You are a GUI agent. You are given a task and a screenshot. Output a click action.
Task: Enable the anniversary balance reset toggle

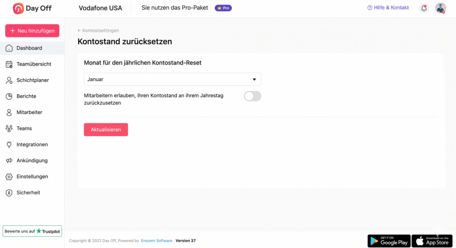[x=252, y=96]
